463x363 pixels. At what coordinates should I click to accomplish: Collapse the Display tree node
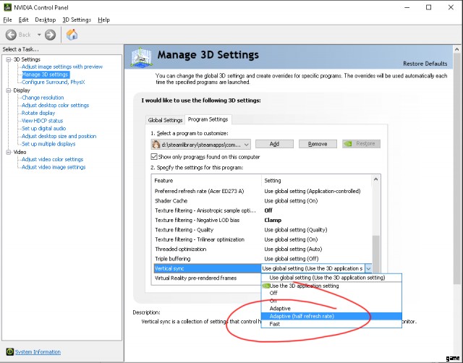click(7, 90)
